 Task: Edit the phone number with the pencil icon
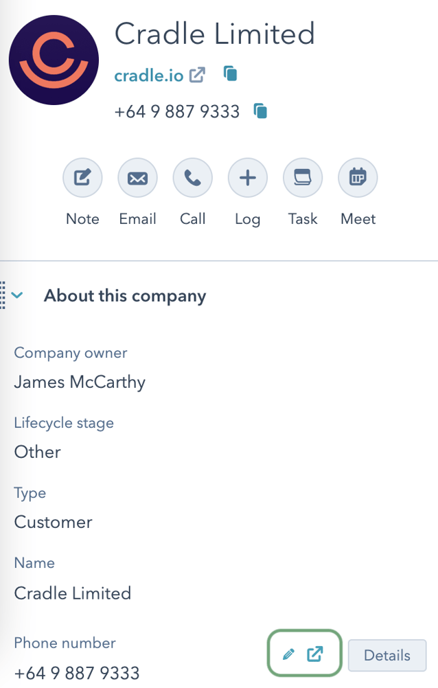click(x=288, y=654)
